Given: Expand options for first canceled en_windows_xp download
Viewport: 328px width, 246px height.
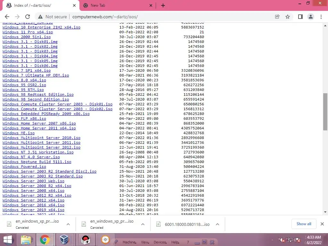Looking at the screenshot, I should coord(68,224).
